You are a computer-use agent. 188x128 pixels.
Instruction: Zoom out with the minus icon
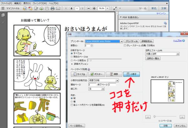coord(89,8)
